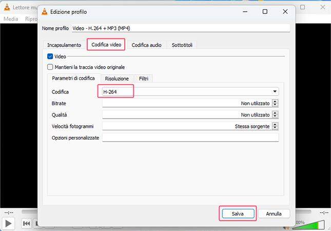Click the Annulla button
The height and width of the screenshot is (231, 331).
tap(274, 214)
